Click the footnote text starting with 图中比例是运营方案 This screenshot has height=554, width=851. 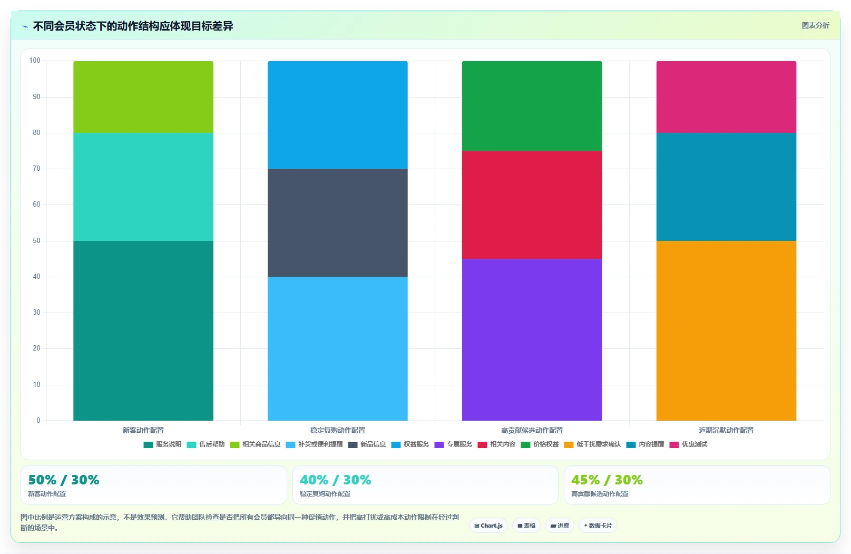[240, 522]
